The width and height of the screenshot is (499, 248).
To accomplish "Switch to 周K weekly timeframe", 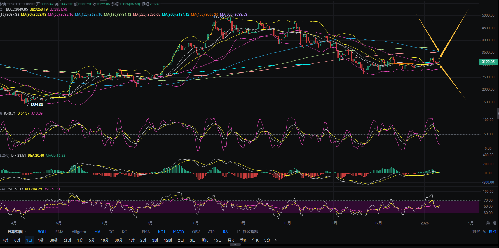I will [205, 240].
